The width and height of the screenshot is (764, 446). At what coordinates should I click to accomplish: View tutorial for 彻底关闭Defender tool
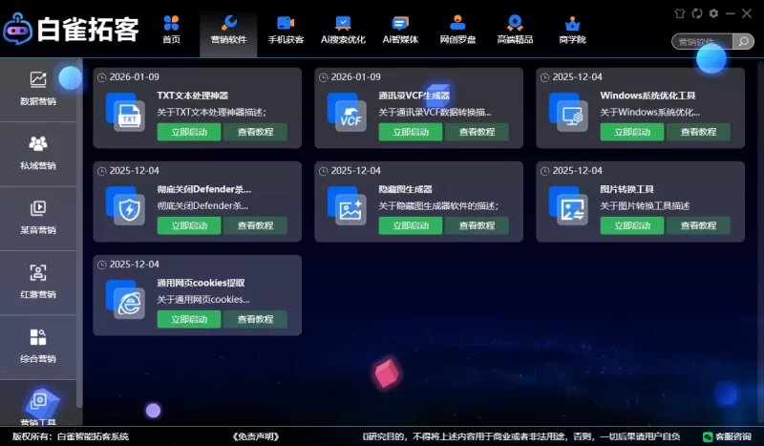255,225
